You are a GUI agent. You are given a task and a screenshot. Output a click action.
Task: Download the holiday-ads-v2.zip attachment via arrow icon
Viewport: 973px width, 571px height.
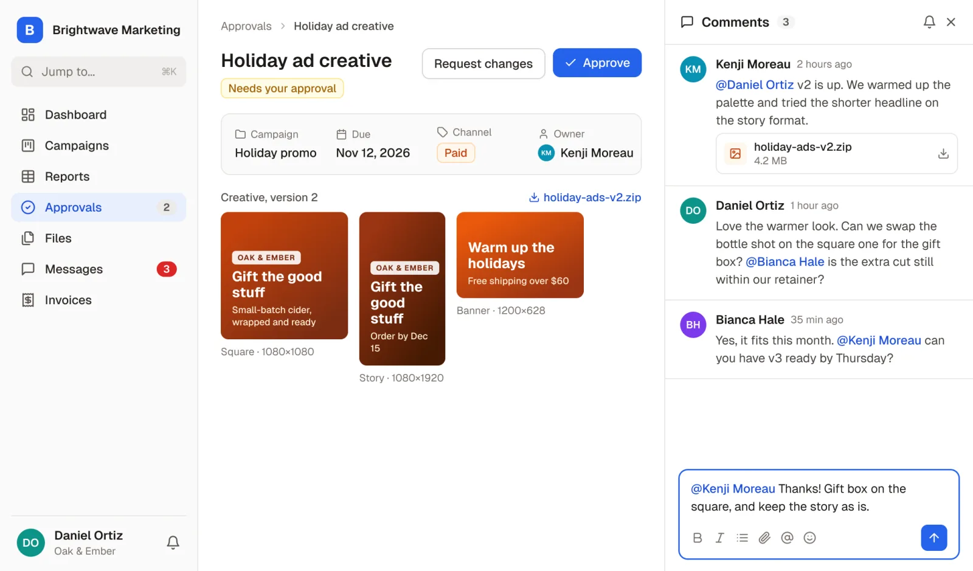[x=943, y=154]
